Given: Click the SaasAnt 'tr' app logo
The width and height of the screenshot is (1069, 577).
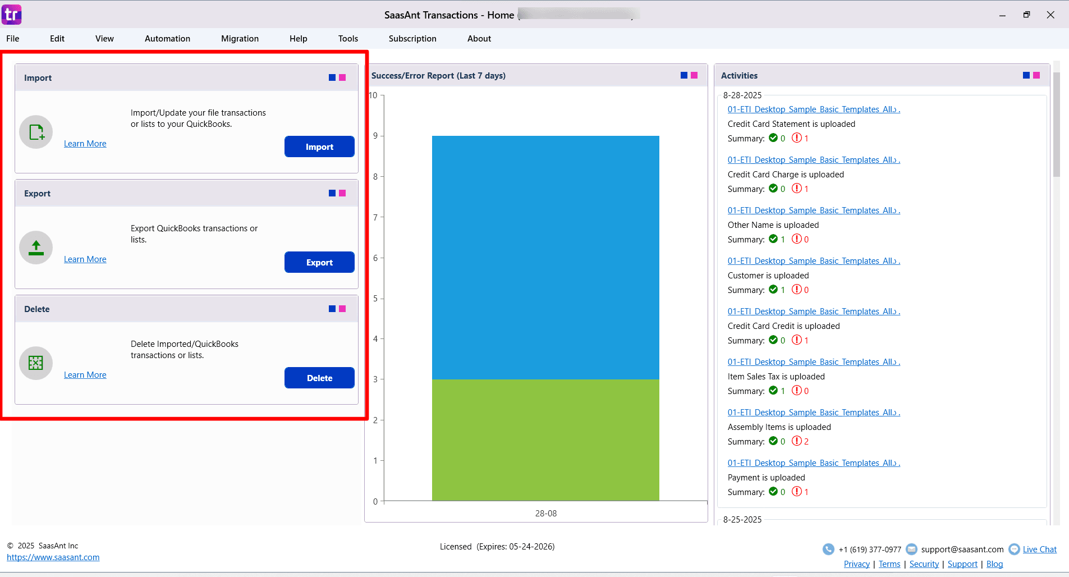Looking at the screenshot, I should click(11, 15).
